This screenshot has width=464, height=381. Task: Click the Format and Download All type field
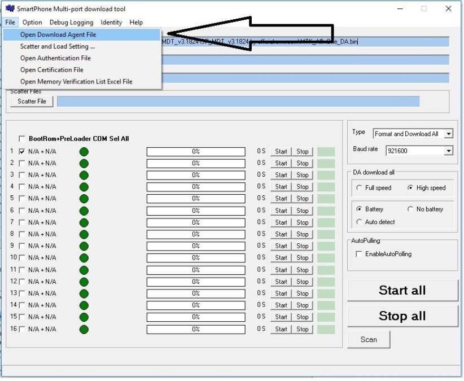[409, 134]
